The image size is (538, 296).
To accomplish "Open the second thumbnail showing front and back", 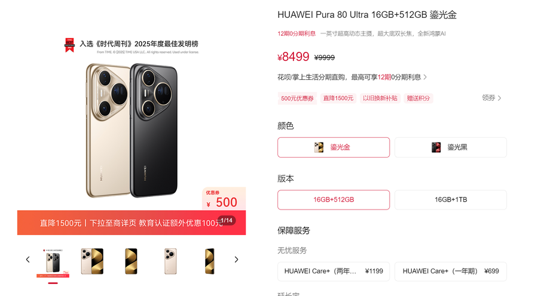I will point(92,261).
